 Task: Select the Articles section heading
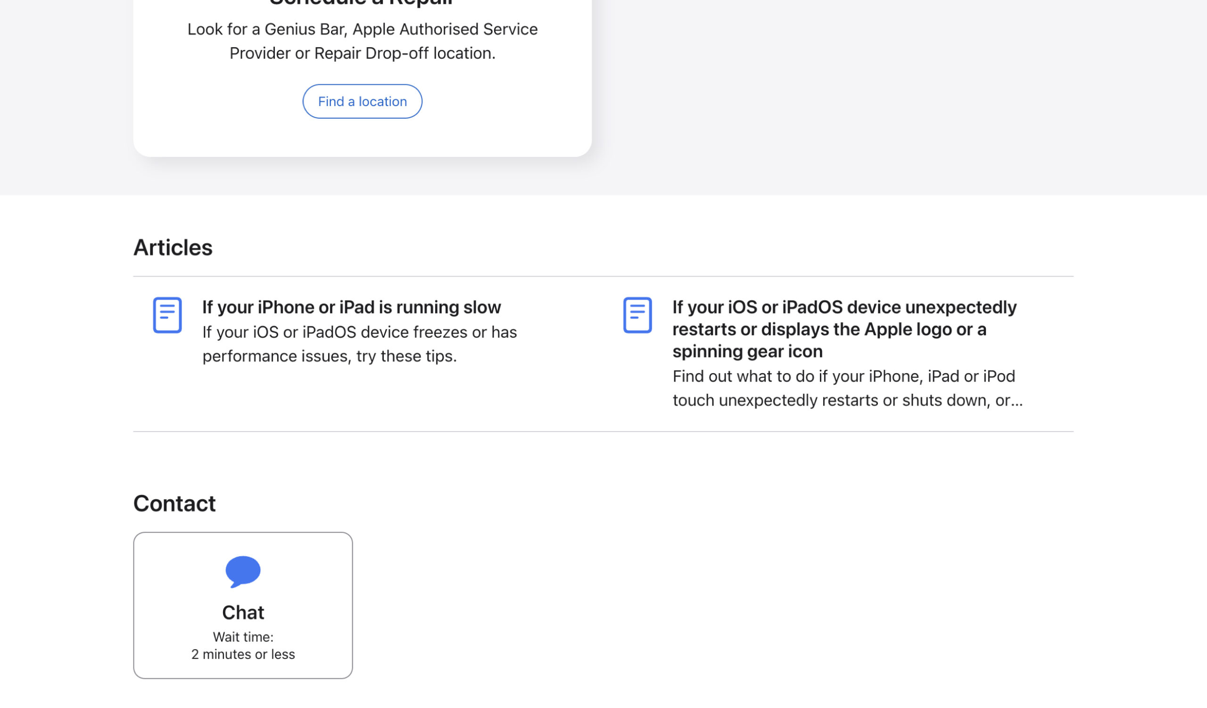(x=173, y=247)
